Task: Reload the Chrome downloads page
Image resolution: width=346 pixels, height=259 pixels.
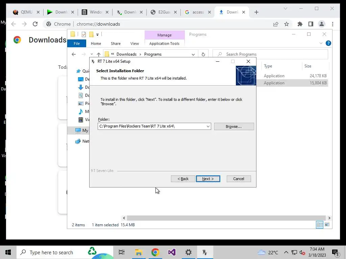Action: click(35, 24)
